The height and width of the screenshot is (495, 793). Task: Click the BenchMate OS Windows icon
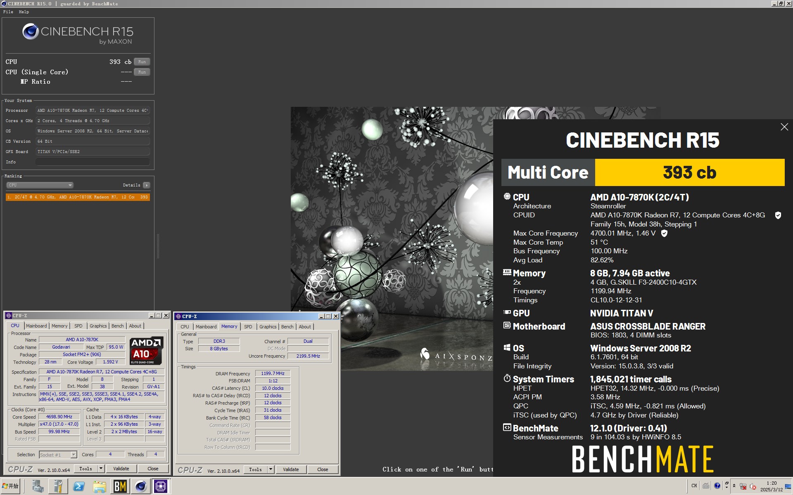click(507, 348)
